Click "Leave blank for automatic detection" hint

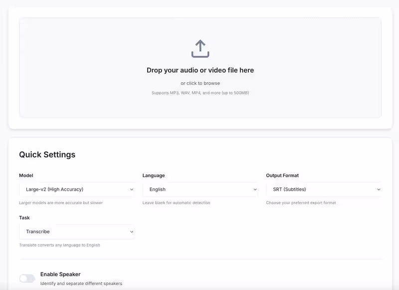click(176, 203)
